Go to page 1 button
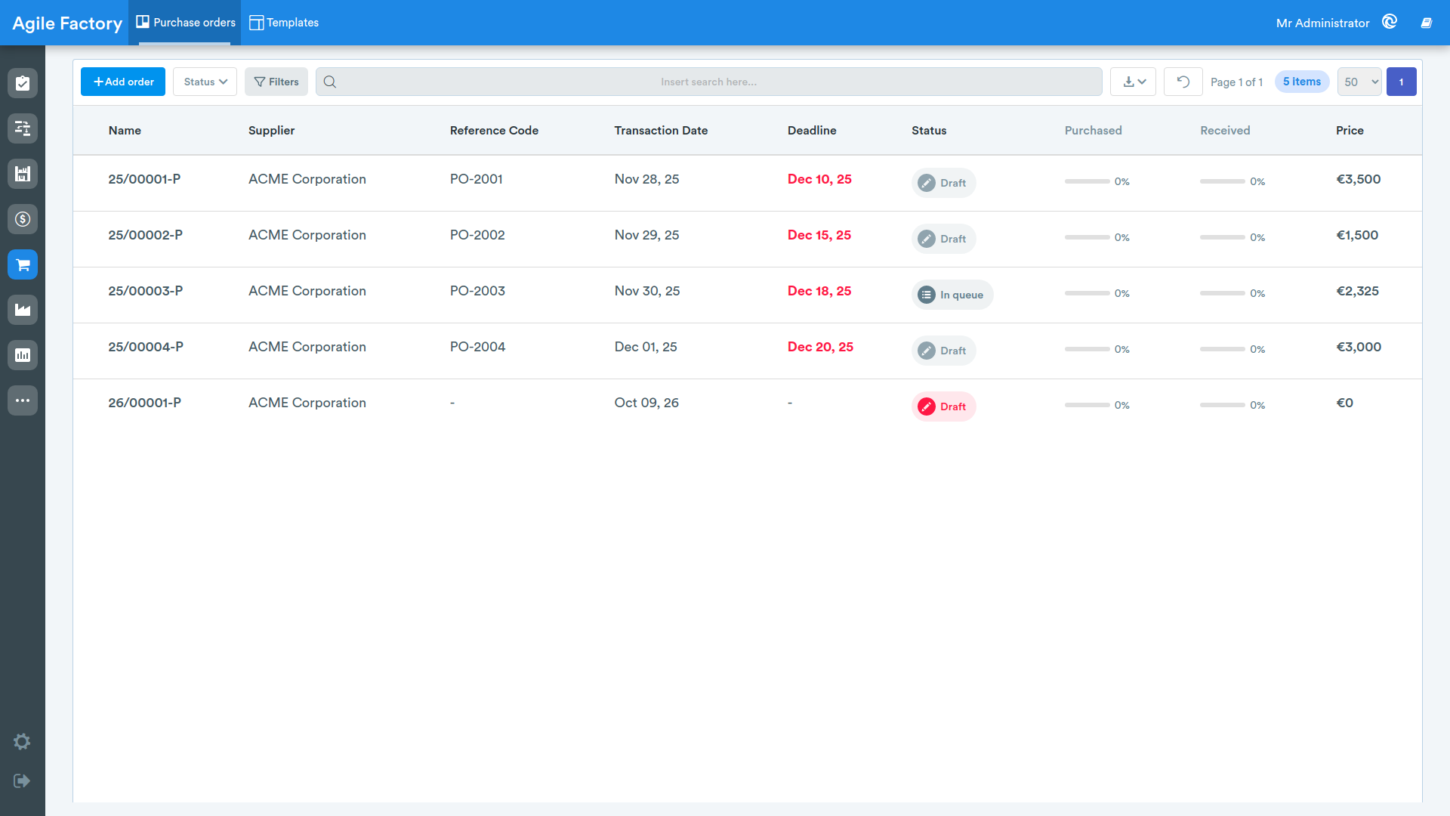Screen dimensions: 1450x816 (x=1402, y=82)
